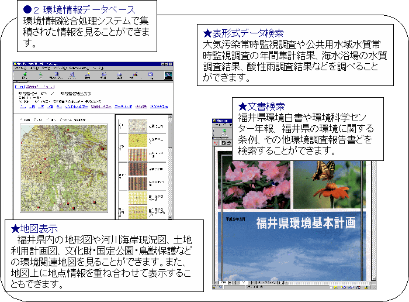The image size is (409, 302).
Task: Click the Back button in map browser toolbar
Action: pyautogui.click(x=25, y=75)
